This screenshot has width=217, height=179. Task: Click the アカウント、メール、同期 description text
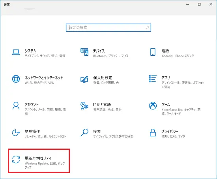click(45, 111)
